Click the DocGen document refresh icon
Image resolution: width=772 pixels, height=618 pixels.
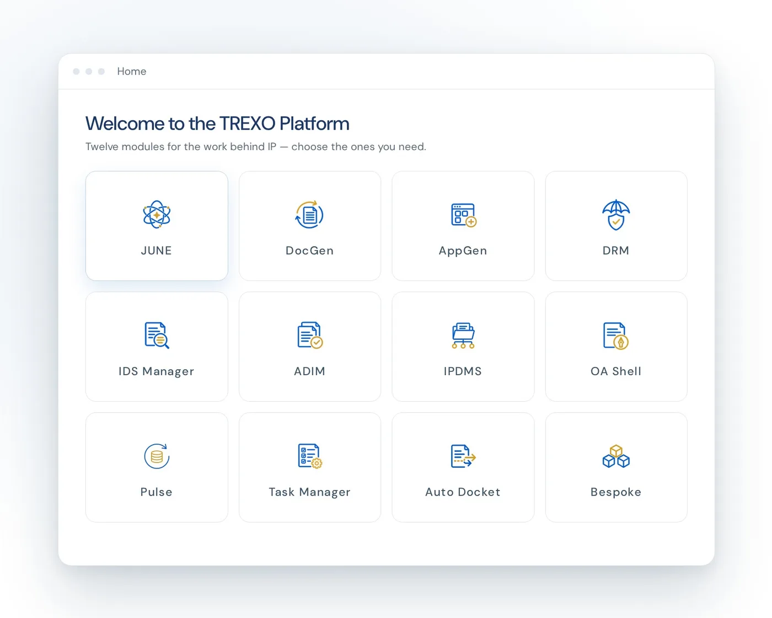point(309,215)
